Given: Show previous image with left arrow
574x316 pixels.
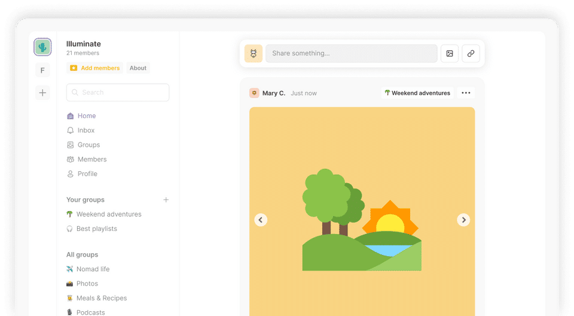Looking at the screenshot, I should pyautogui.click(x=261, y=220).
